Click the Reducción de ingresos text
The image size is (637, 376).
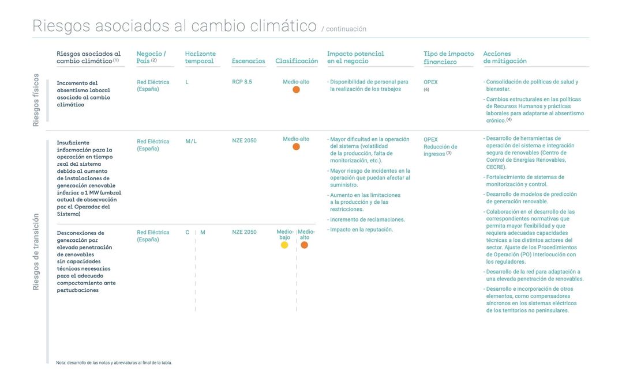point(440,150)
